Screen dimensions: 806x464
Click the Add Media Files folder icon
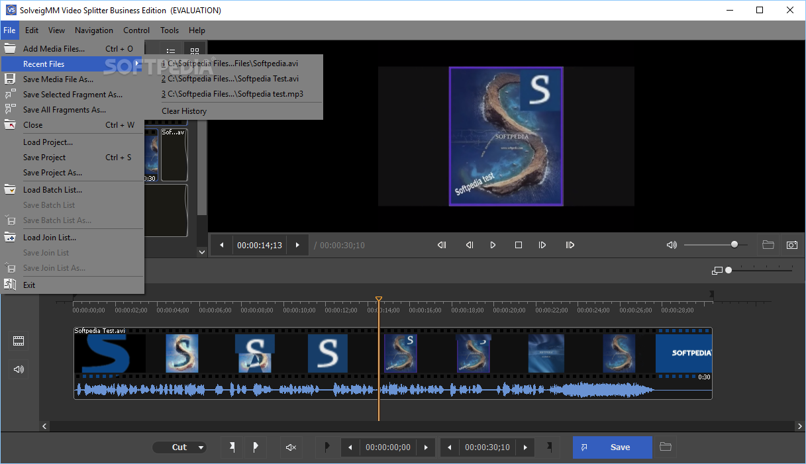pyautogui.click(x=10, y=48)
